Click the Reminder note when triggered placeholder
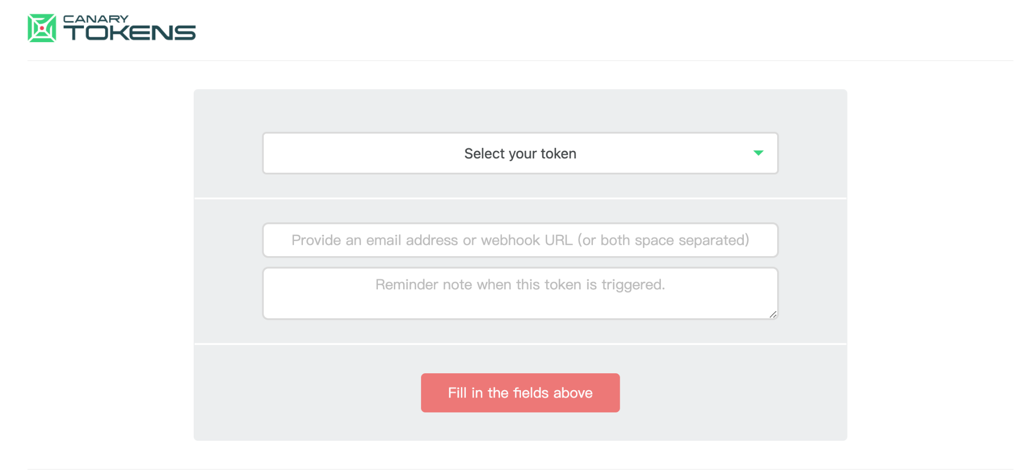 point(520,284)
